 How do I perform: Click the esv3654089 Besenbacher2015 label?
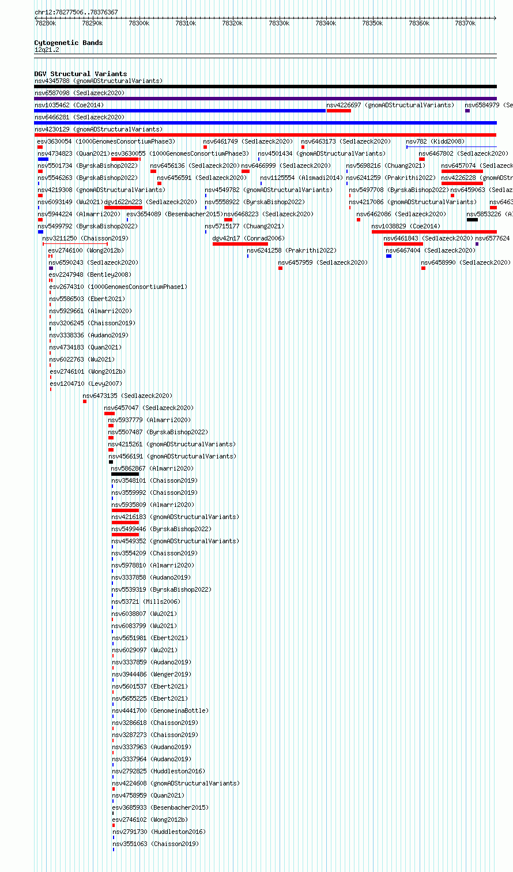[175, 214]
